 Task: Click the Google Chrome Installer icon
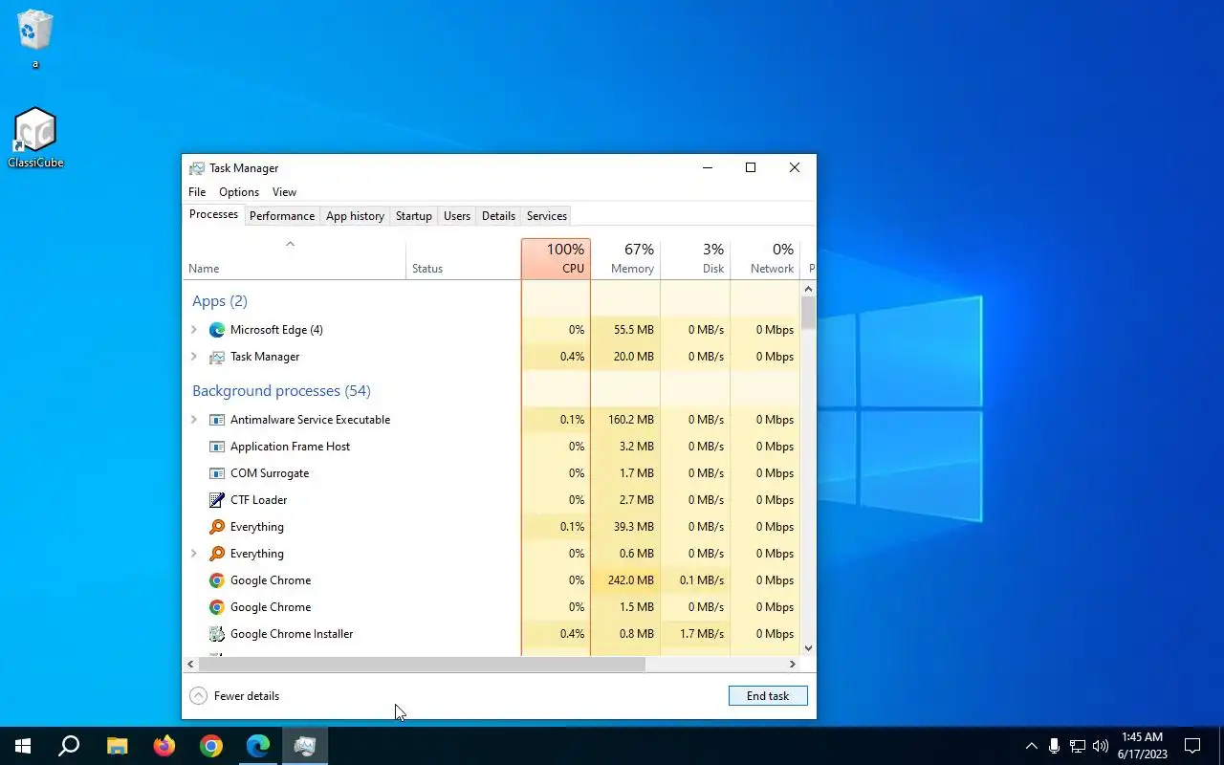tap(217, 634)
